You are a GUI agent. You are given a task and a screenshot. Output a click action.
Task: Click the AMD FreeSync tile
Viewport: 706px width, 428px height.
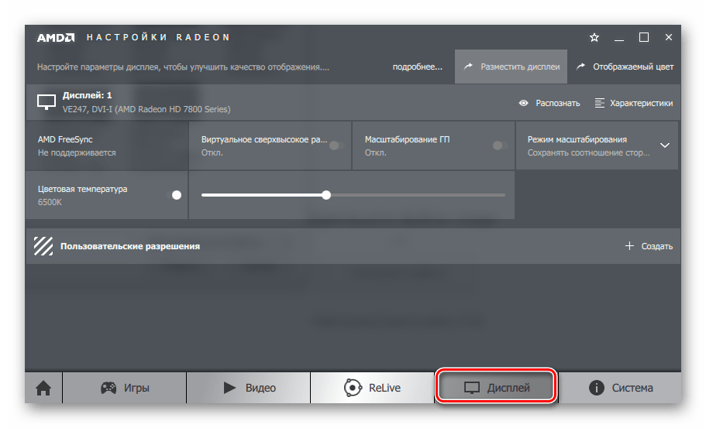point(107,146)
